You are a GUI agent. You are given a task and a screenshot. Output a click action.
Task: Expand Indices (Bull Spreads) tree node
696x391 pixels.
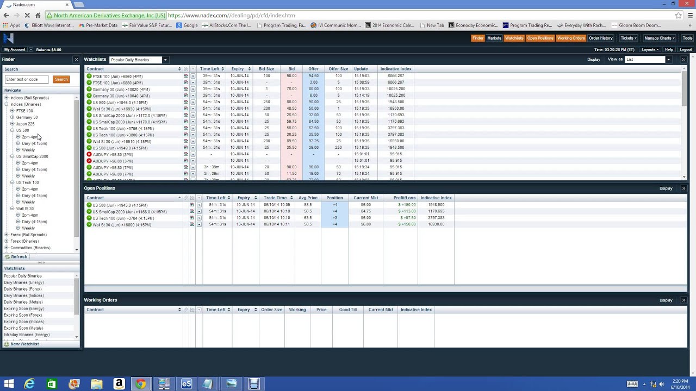coord(7,98)
